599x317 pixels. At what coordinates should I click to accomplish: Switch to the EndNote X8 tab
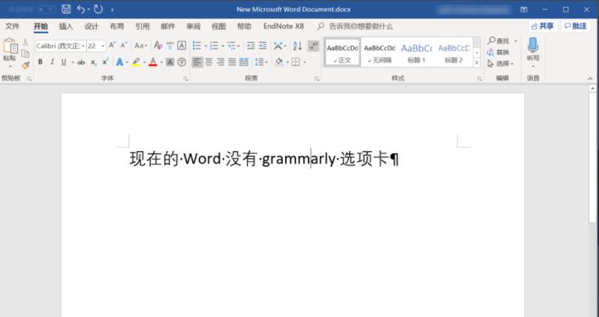284,26
